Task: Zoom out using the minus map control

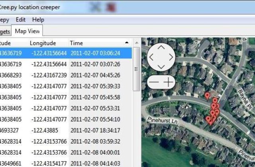Action: [153, 82]
